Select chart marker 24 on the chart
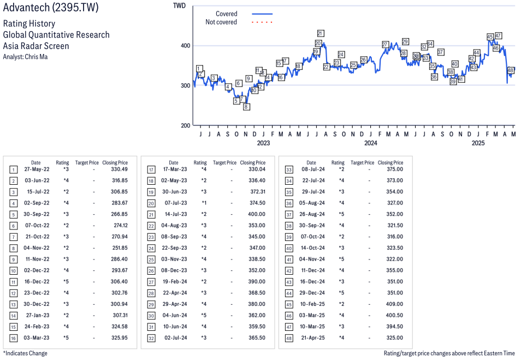The height and width of the screenshot is (357, 521). [x=341, y=55]
